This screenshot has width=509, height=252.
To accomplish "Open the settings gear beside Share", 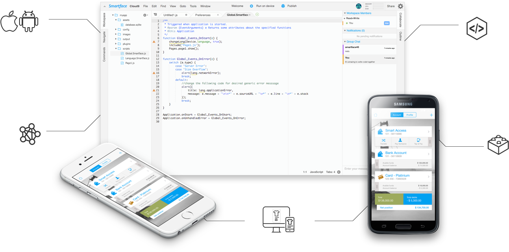I will point(400,6).
